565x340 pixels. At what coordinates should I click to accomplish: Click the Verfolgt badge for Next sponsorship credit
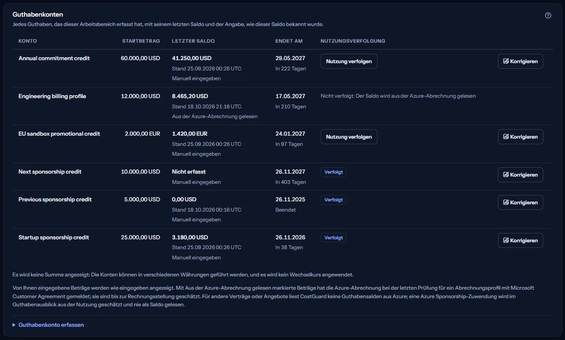point(334,172)
